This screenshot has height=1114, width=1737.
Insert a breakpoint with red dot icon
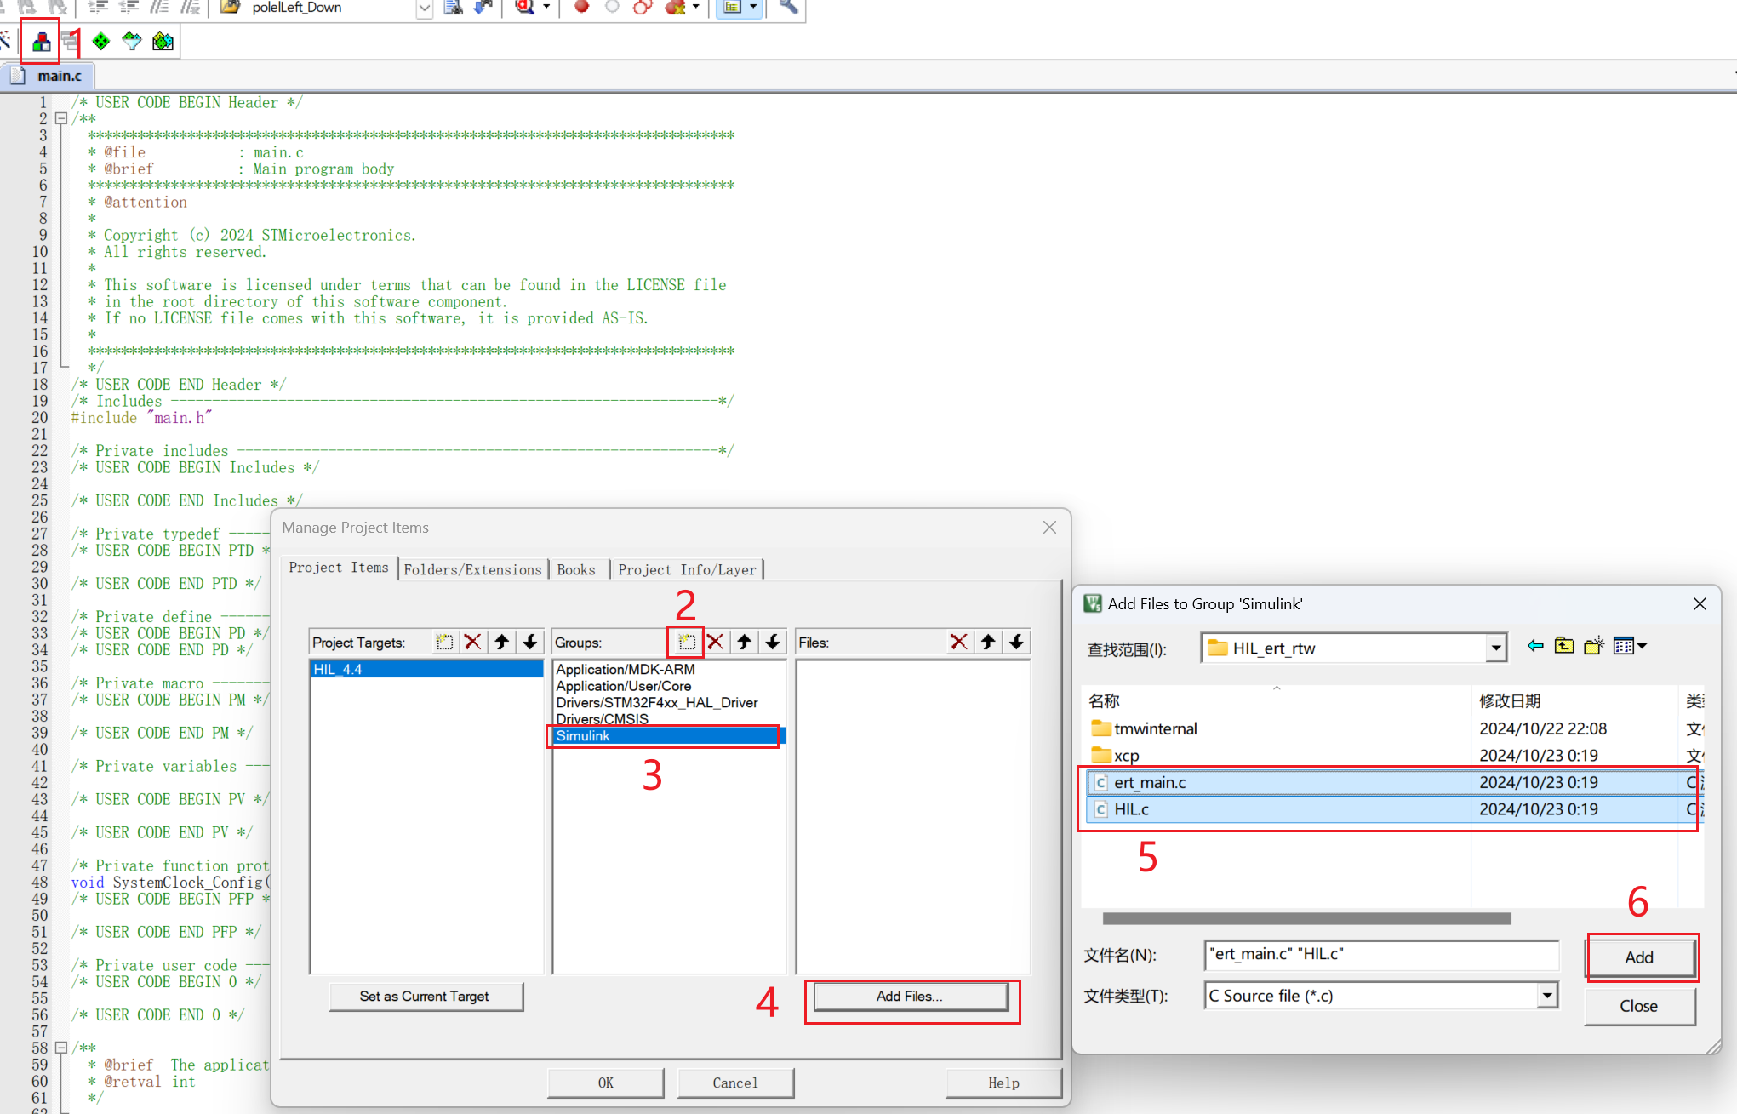(x=581, y=7)
